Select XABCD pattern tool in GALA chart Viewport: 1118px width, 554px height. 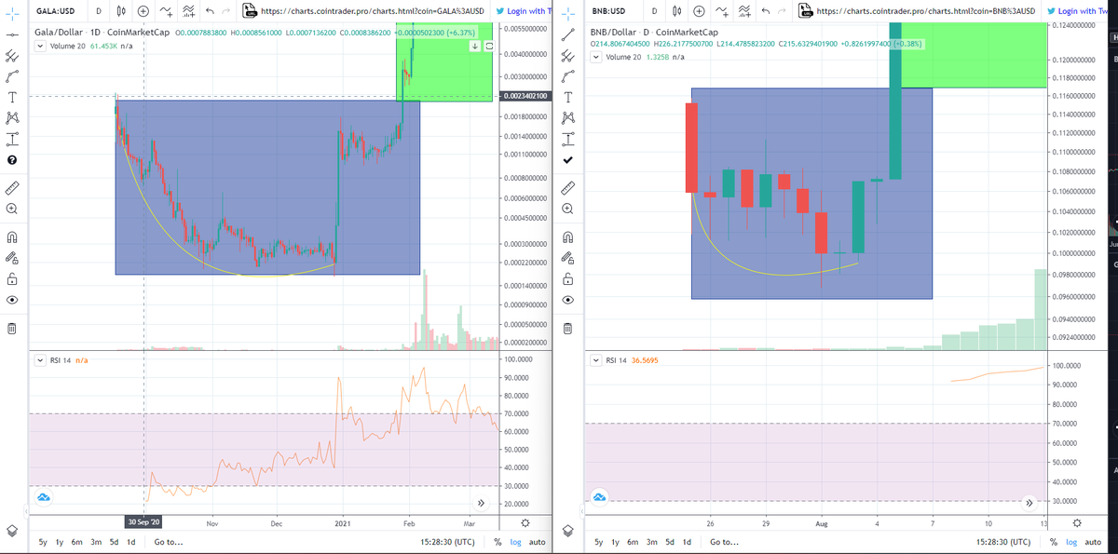11,117
